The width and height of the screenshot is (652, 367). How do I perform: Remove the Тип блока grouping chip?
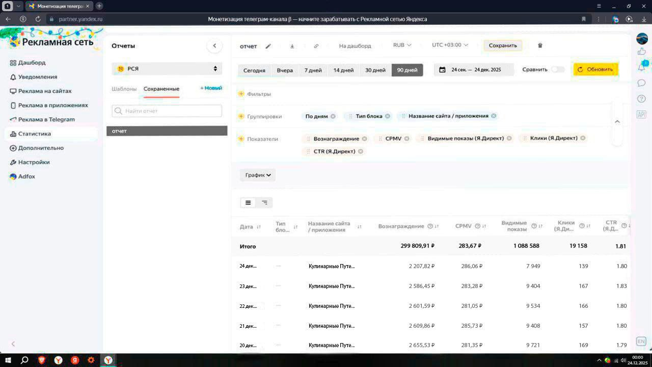point(388,116)
